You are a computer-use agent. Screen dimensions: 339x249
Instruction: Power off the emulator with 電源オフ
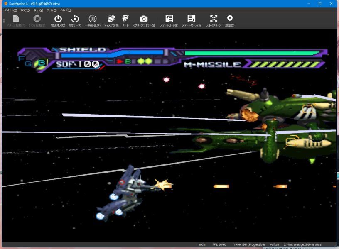(58, 19)
